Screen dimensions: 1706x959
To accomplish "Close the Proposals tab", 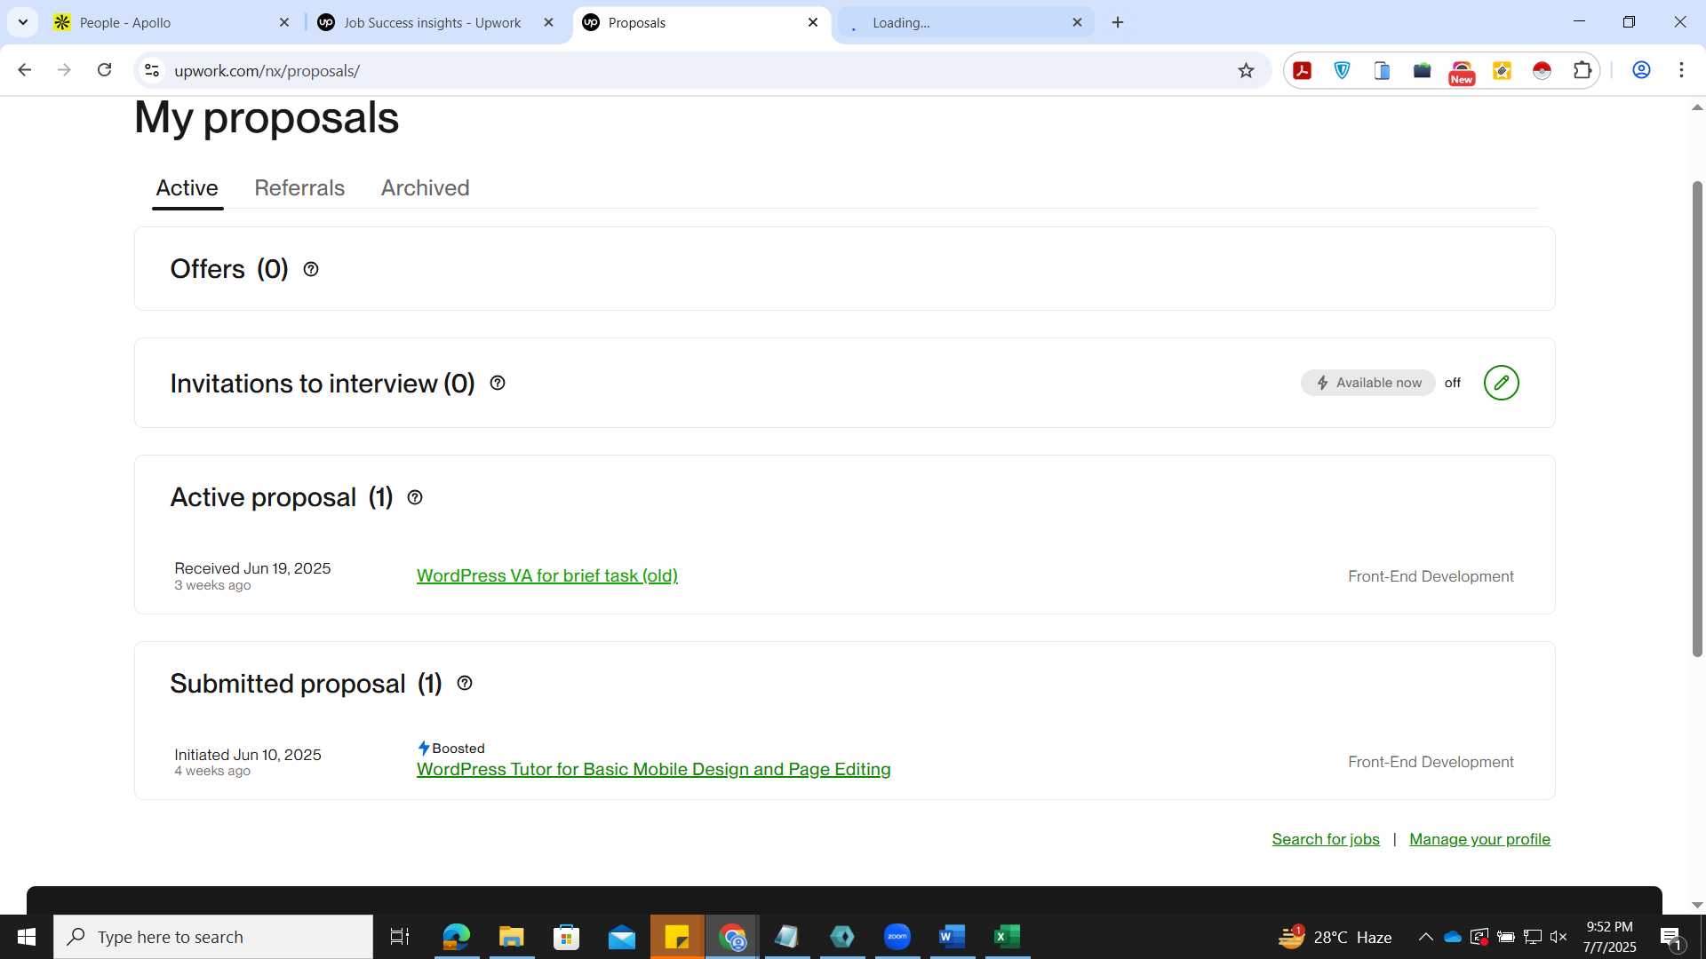I will (812, 23).
